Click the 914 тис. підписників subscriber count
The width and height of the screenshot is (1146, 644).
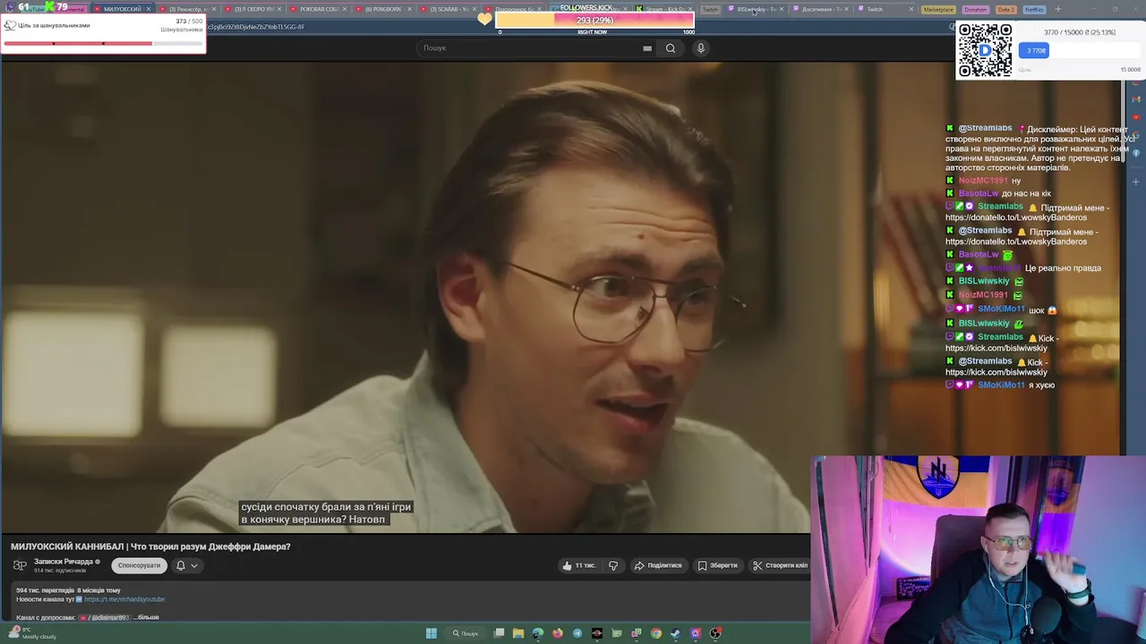pos(60,571)
